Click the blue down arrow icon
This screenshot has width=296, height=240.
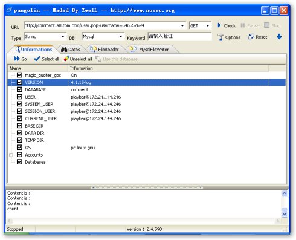(279, 37)
